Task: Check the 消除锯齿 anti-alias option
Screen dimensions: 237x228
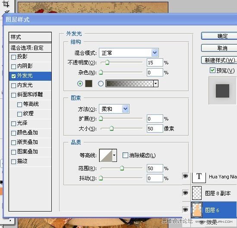Action: 125,155
